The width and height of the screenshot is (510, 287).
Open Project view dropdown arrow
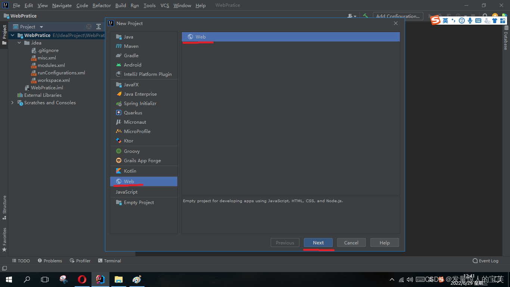pyautogui.click(x=41, y=27)
